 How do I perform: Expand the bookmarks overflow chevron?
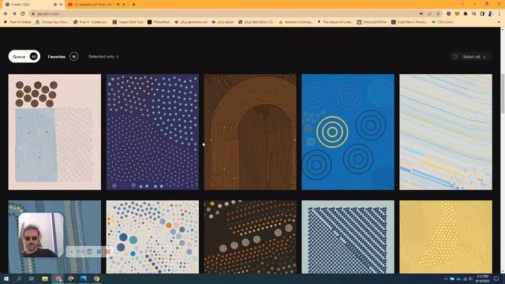tap(499, 22)
